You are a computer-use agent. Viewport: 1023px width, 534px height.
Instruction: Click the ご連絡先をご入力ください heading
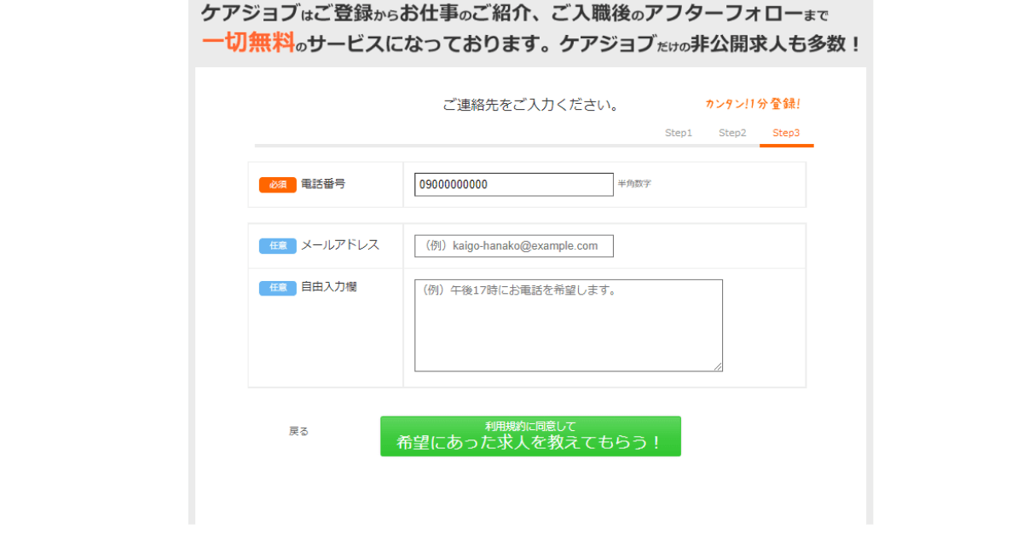tap(530, 106)
